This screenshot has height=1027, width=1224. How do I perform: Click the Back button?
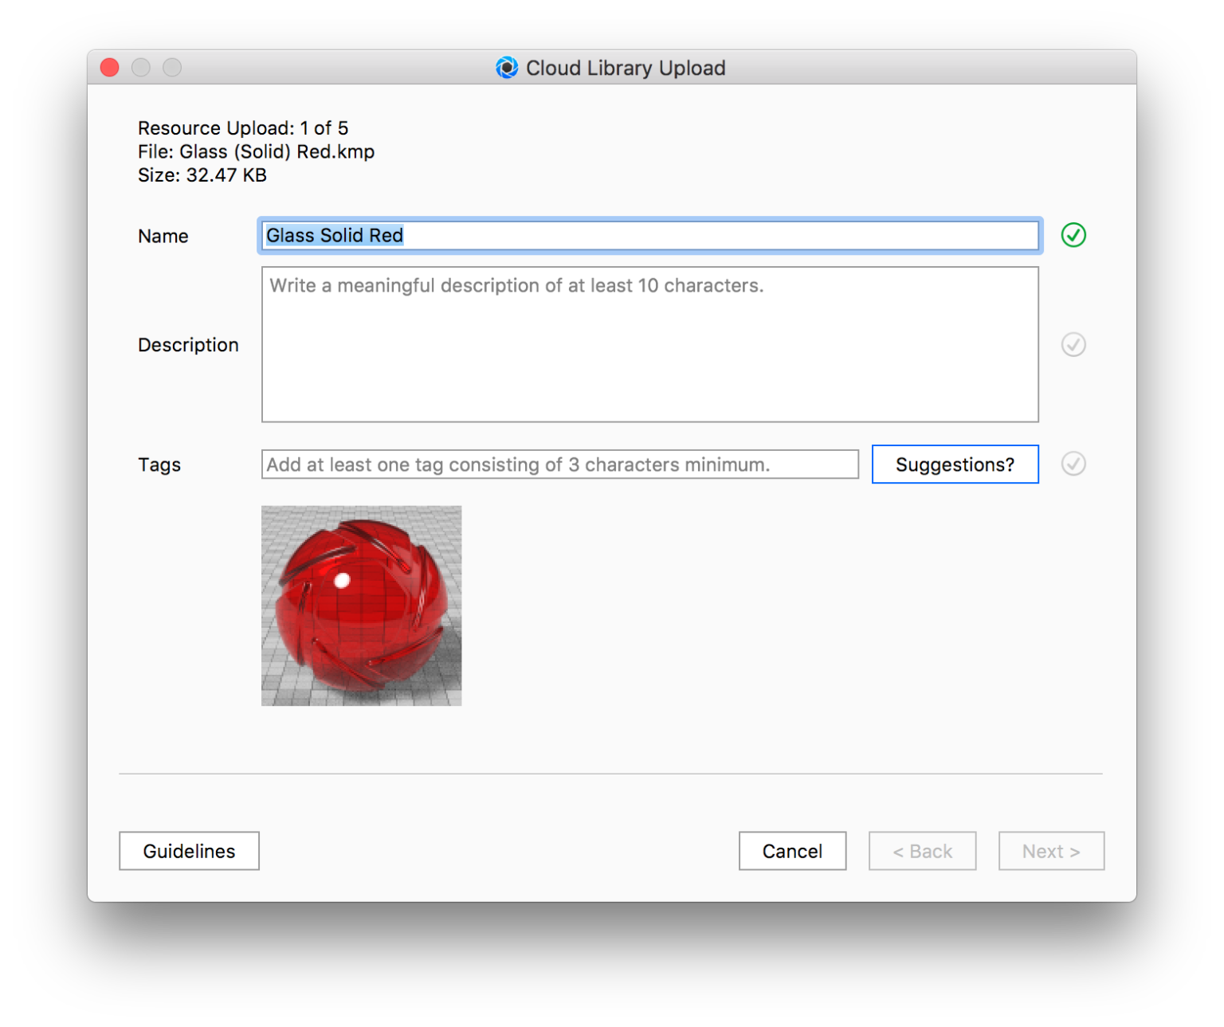pos(922,850)
